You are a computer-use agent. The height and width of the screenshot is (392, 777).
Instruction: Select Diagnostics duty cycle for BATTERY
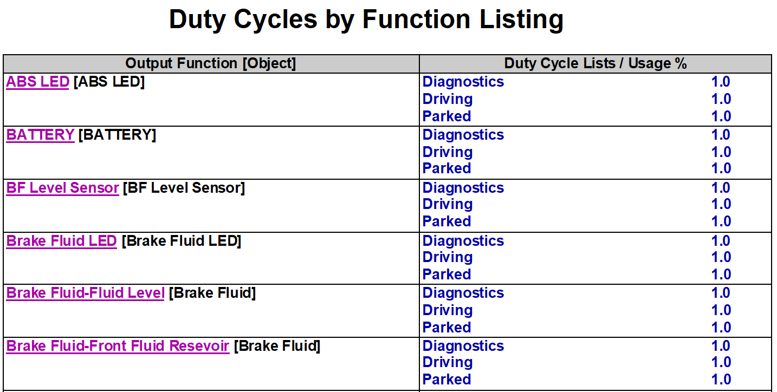[x=463, y=135]
